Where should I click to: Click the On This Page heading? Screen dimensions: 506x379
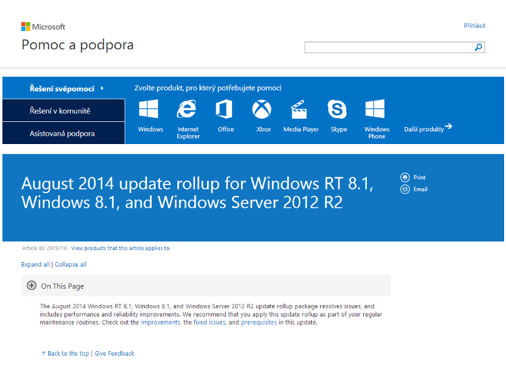pyautogui.click(x=62, y=286)
